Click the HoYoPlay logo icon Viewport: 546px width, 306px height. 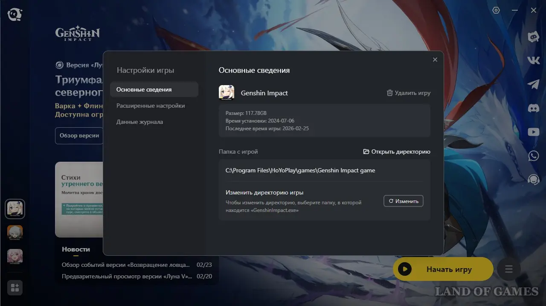15,14
